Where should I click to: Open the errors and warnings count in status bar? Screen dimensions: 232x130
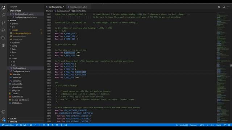point(24,125)
